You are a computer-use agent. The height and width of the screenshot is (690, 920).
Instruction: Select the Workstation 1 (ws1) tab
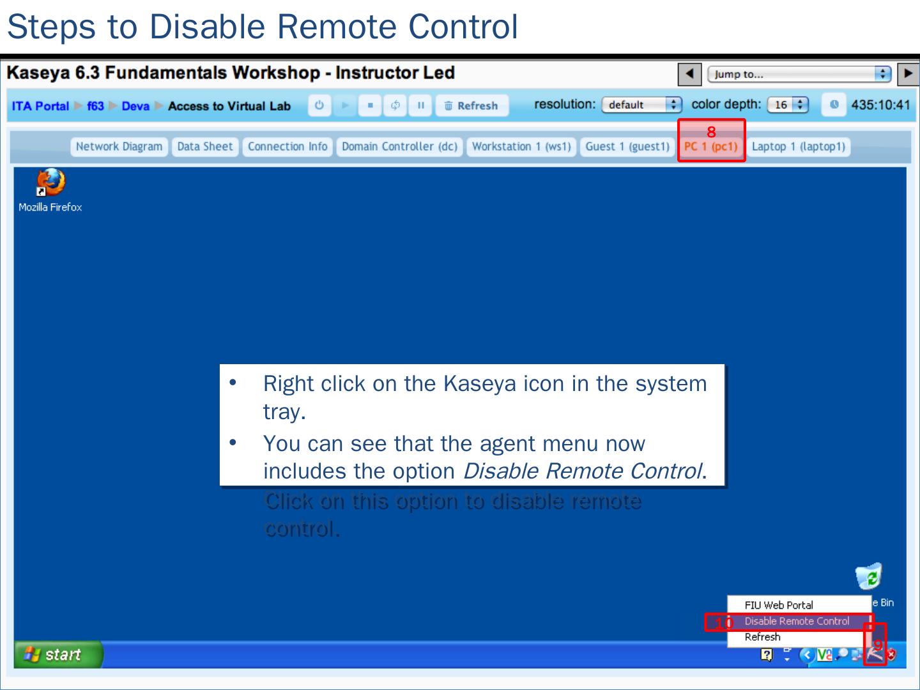pyautogui.click(x=521, y=147)
